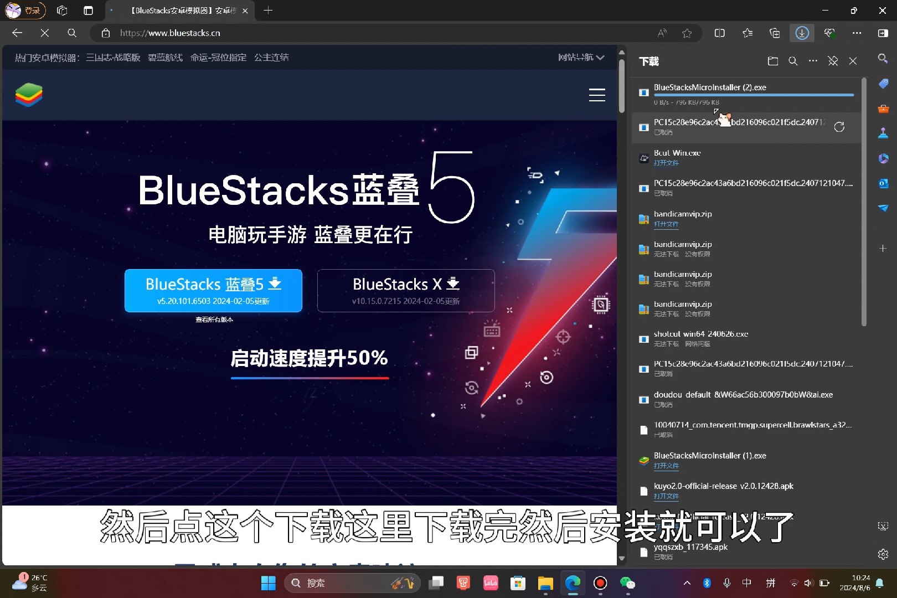Open the favorites list icon
Image resolution: width=897 pixels, height=598 pixels.
(x=747, y=33)
